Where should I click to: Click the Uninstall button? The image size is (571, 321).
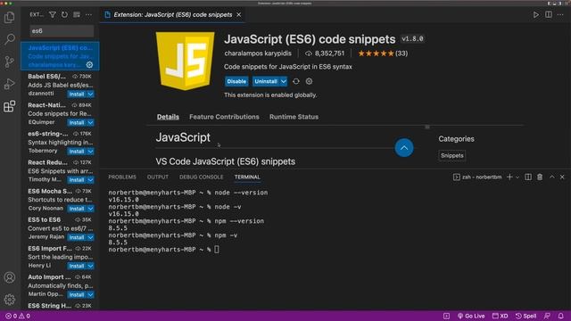(266, 81)
